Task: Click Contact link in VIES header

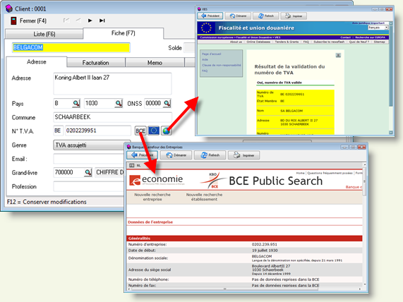Action: coord(345,37)
